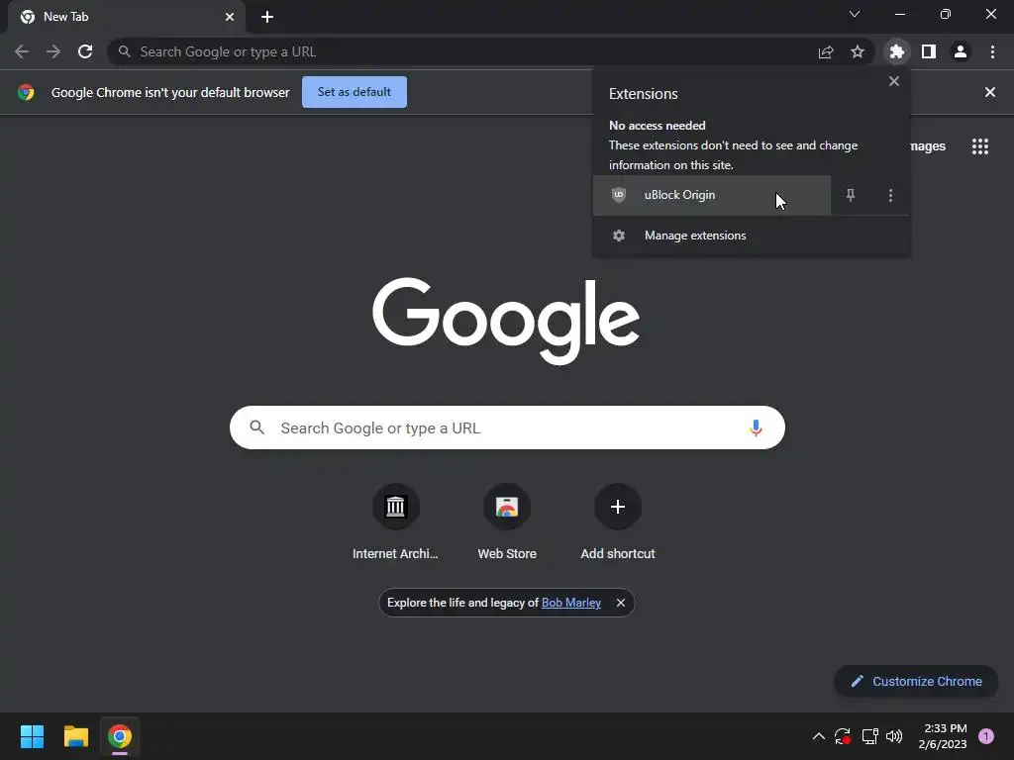Pin uBlock Origin to the toolbar
This screenshot has width=1014, height=760.
(851, 195)
